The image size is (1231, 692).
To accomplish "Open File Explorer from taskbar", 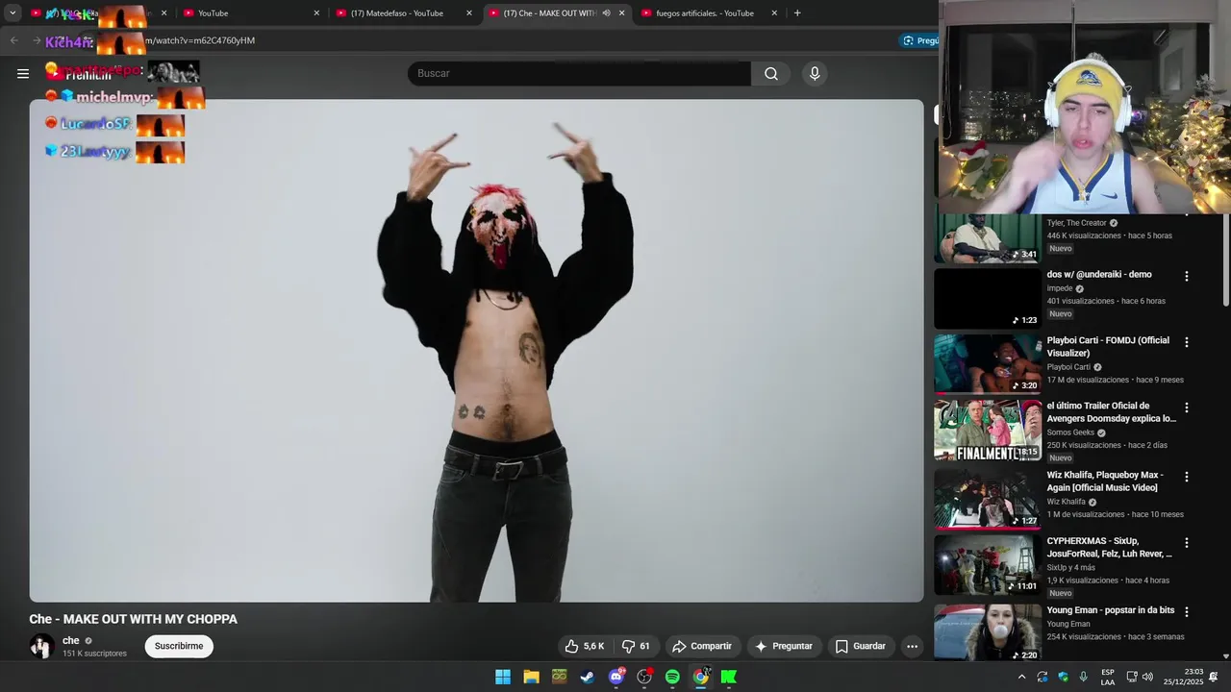I will [531, 677].
